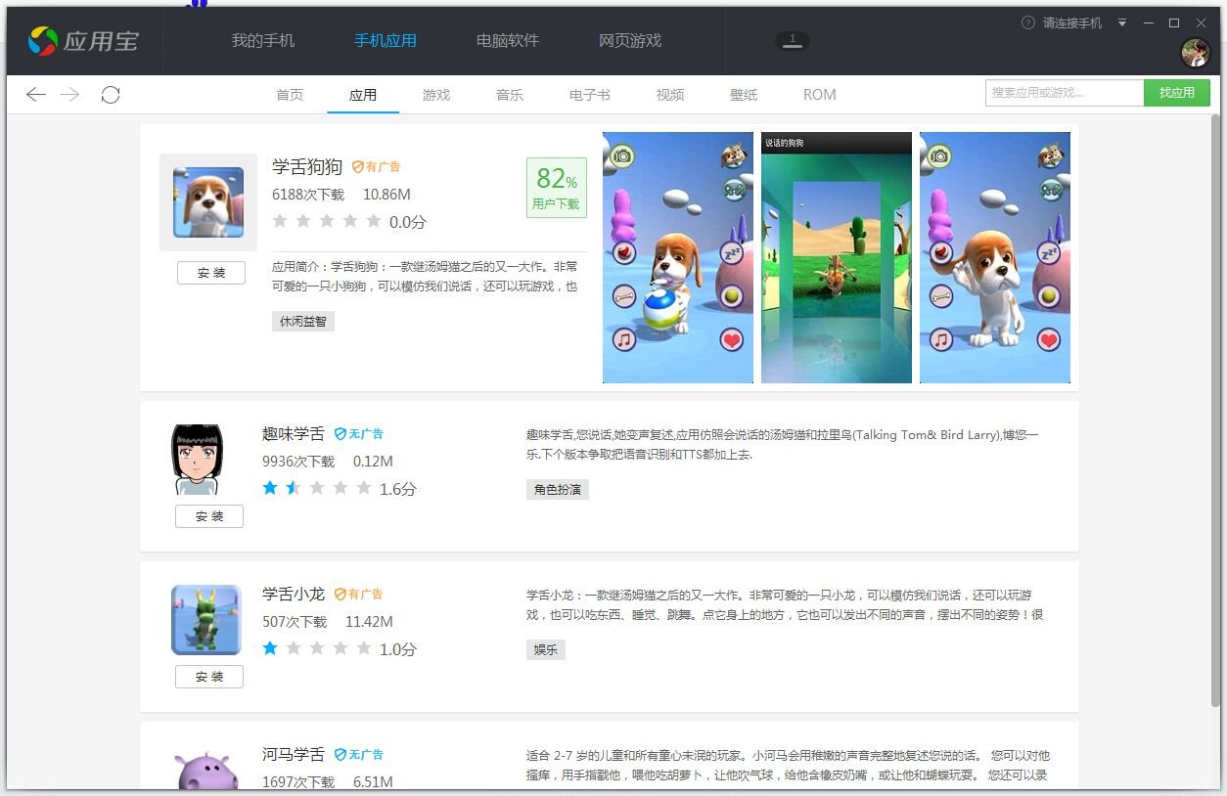Screen dimensions: 1227x796
Task: Refresh the page with the circular refresh icon
Action: pyautogui.click(x=111, y=94)
